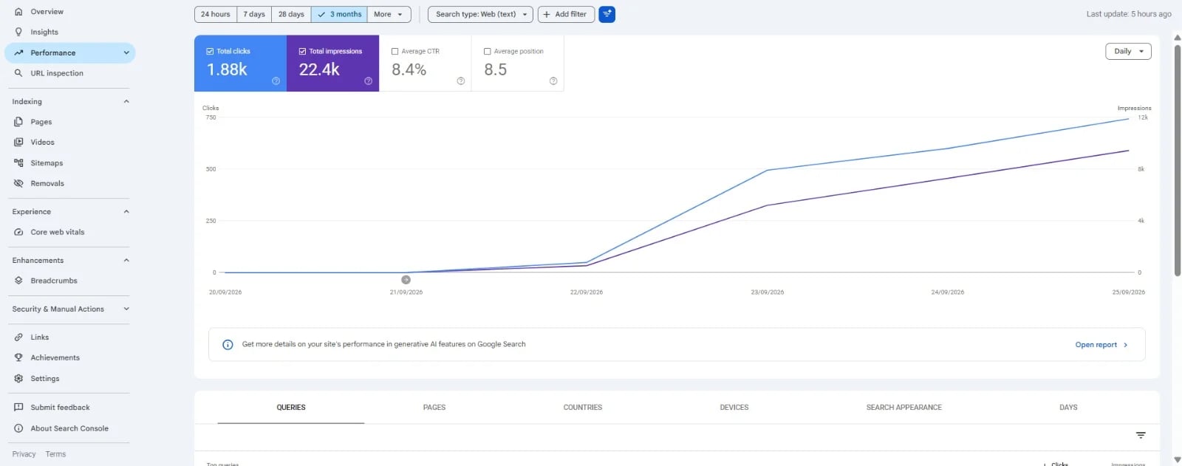Image resolution: width=1182 pixels, height=466 pixels.
Task: Open the Insights page link
Action: coord(44,32)
